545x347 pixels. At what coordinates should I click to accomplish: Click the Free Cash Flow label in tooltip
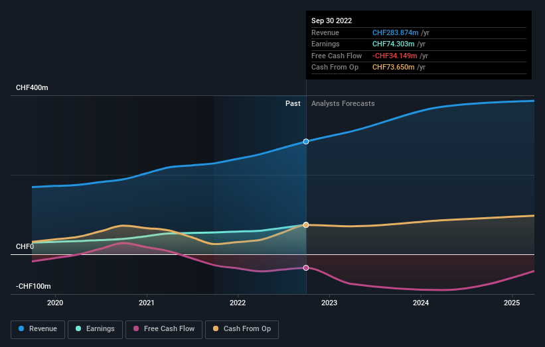[x=337, y=56]
